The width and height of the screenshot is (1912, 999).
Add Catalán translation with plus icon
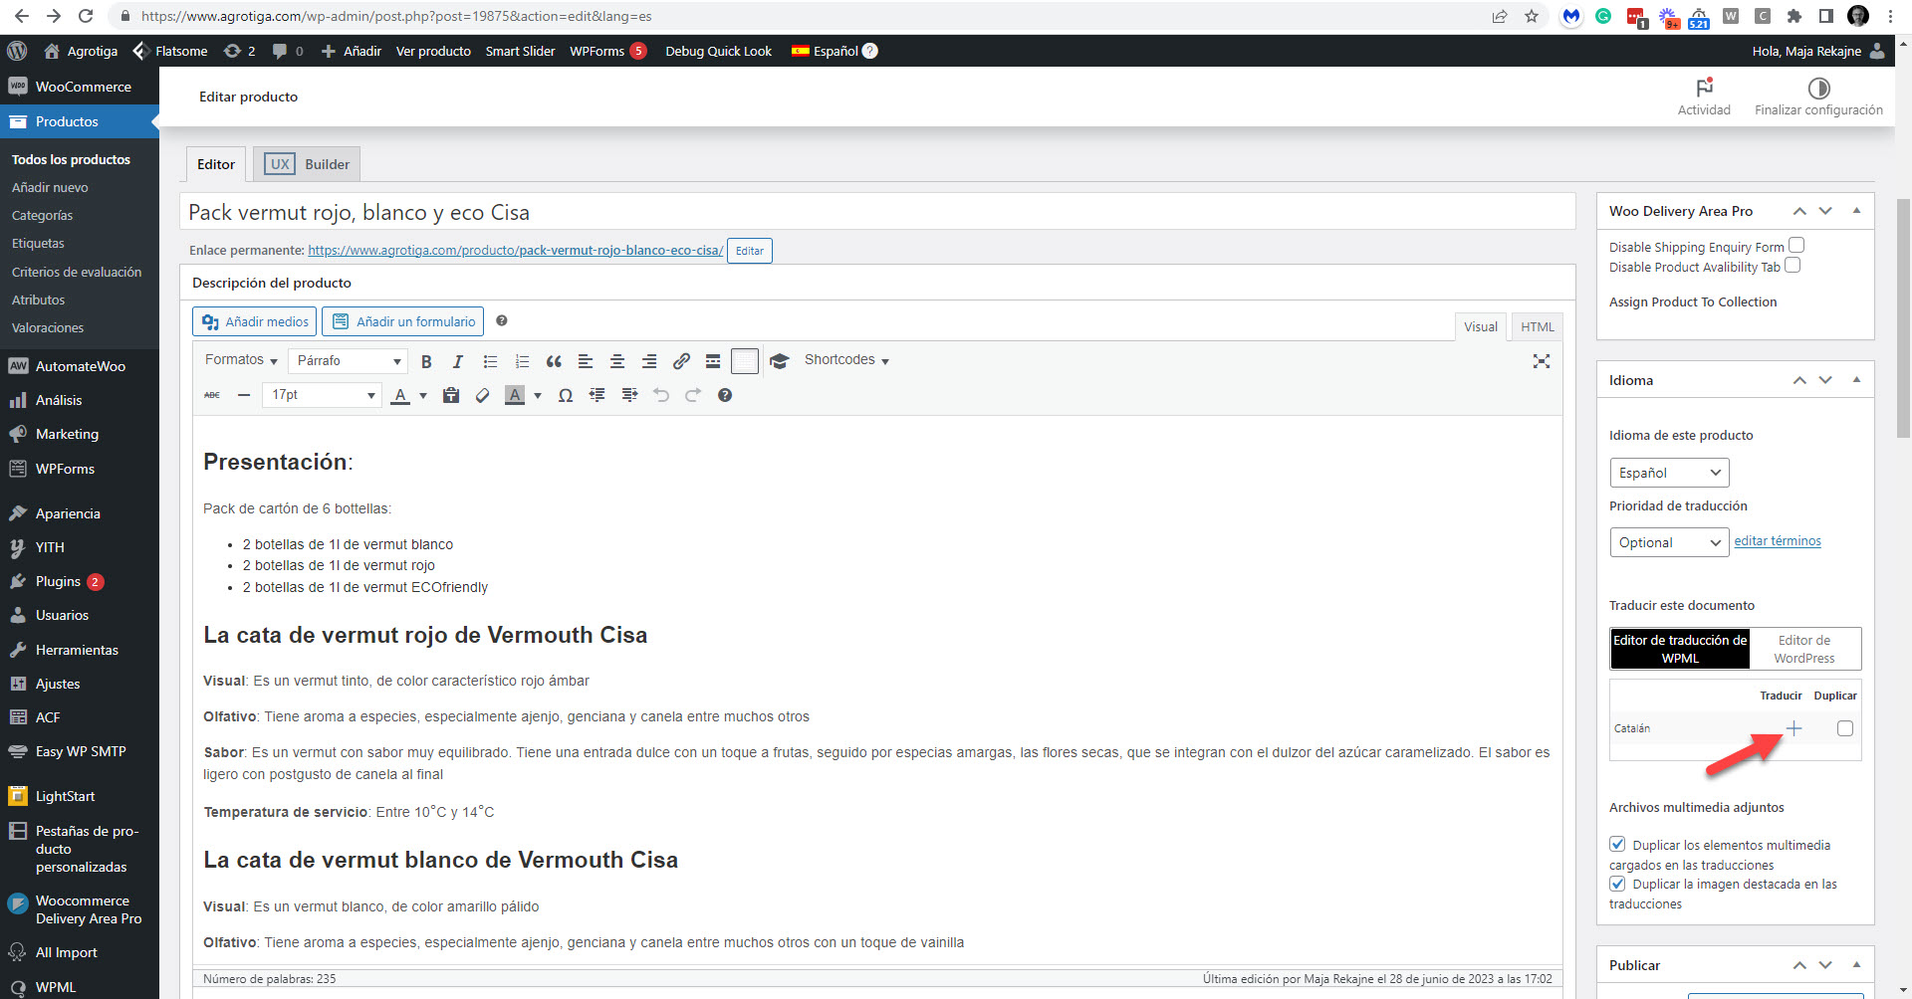(1794, 728)
